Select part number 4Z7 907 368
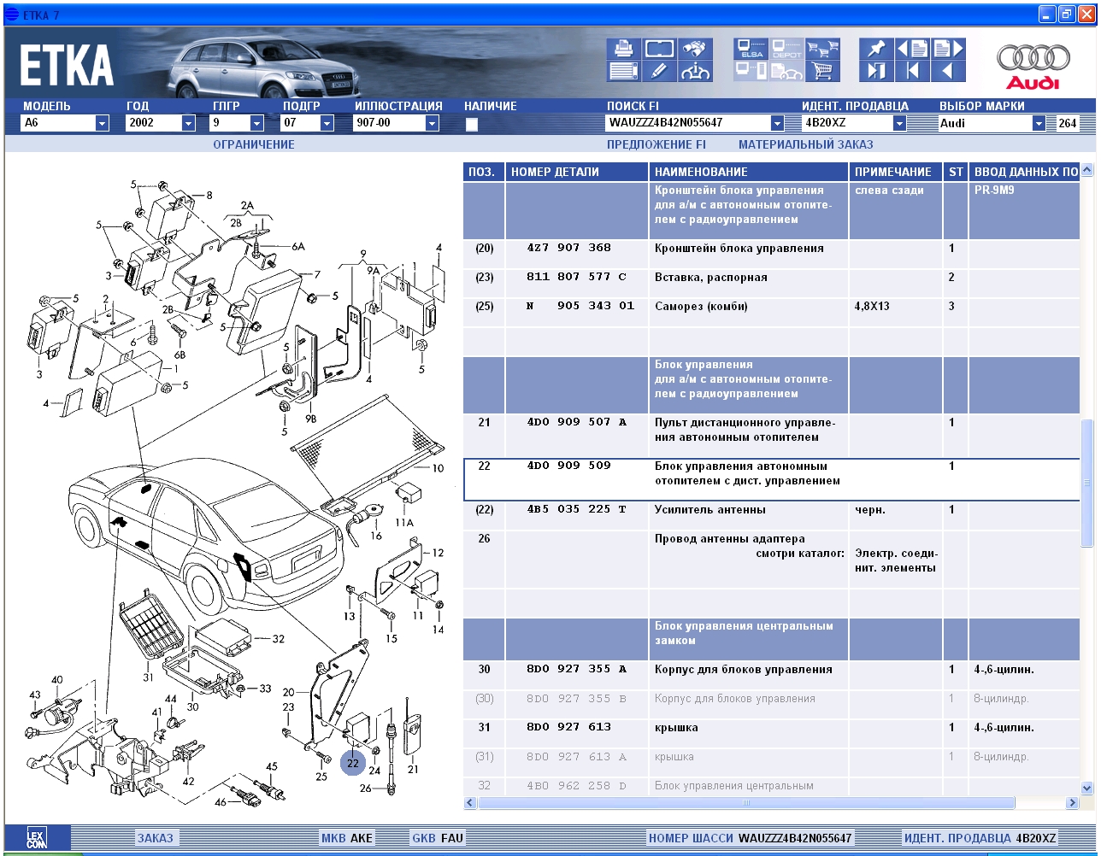This screenshot has height=856, width=1101. pyautogui.click(x=568, y=249)
